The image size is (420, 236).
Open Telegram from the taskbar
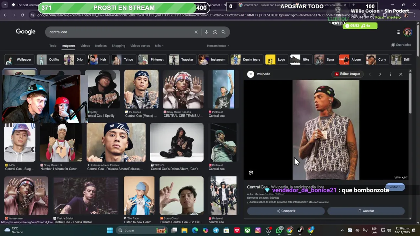216,230
